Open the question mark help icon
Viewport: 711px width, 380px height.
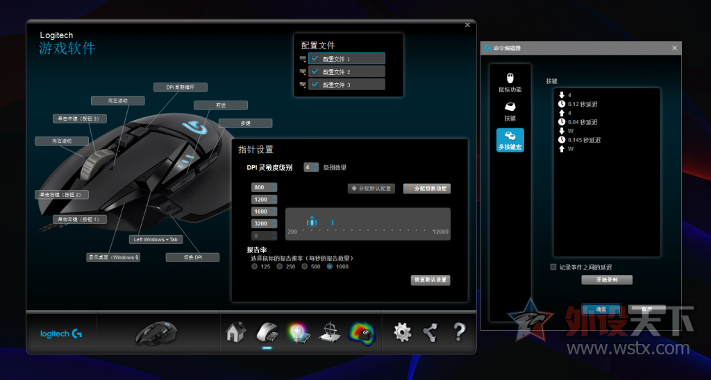point(459,333)
